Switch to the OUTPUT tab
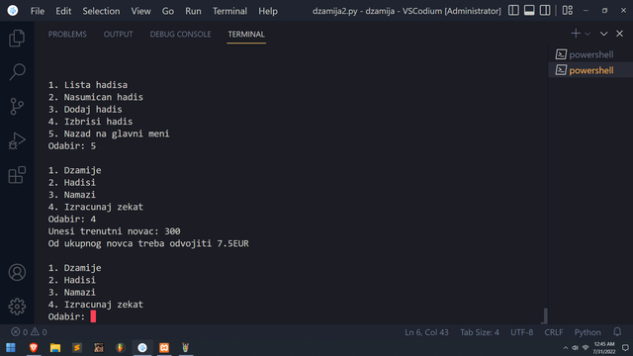The image size is (633, 356). 119,35
